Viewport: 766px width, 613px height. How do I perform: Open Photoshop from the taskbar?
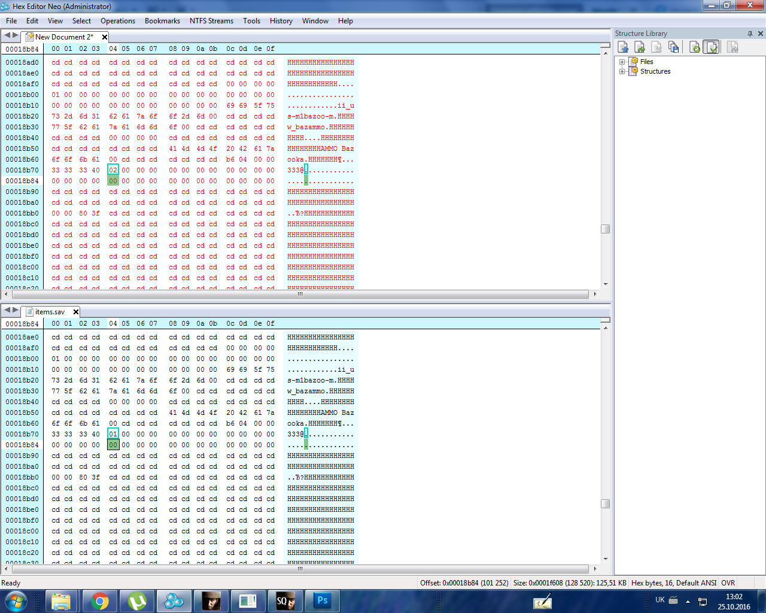click(323, 601)
